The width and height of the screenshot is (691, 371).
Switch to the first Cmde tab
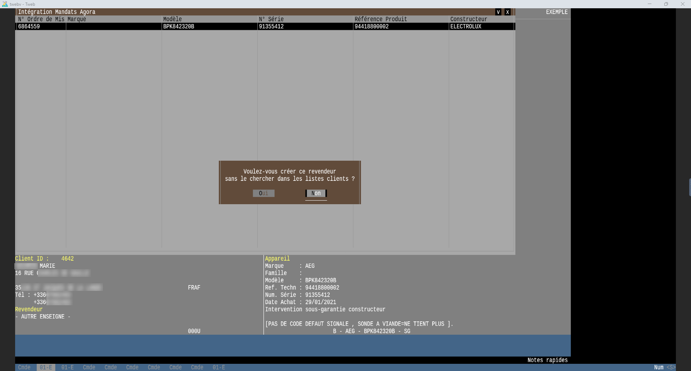coord(24,367)
